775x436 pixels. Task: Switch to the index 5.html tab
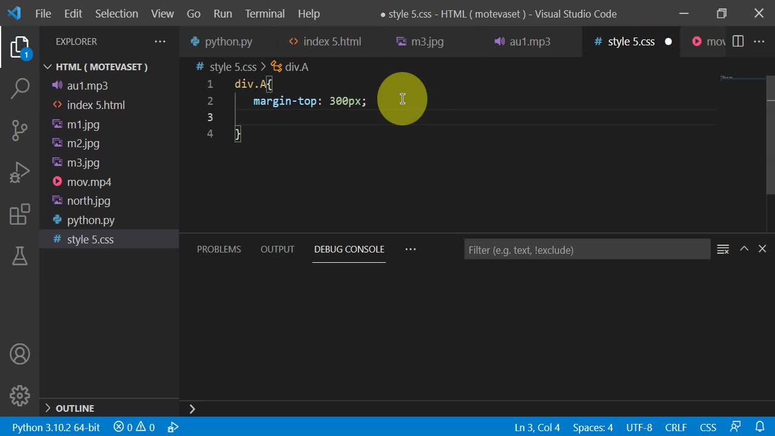[x=331, y=41]
